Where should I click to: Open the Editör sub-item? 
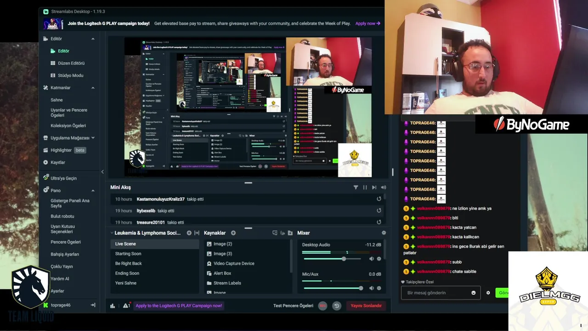63,51
